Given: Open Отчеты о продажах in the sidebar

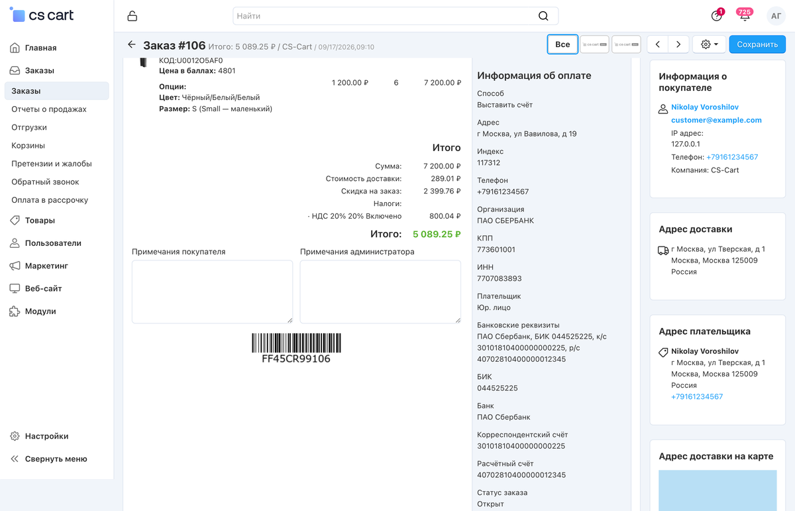Looking at the screenshot, I should 49,109.
